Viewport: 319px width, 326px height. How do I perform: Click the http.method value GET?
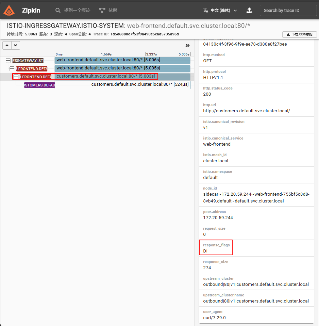click(207, 61)
